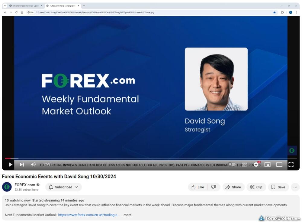302x222 pixels.
Task: Open video settings gear
Action: (x=256, y=165)
